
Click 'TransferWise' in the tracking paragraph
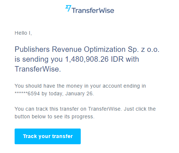pos(105,109)
